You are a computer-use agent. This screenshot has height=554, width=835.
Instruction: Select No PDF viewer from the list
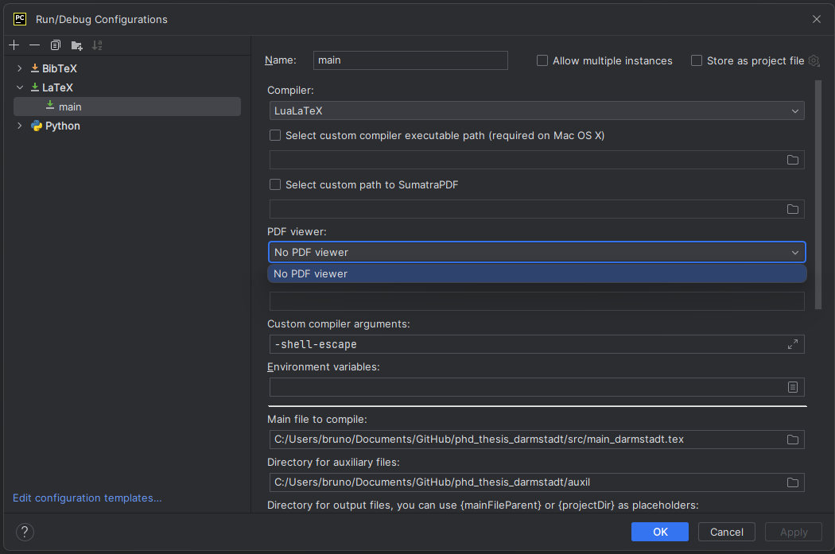[x=538, y=273]
